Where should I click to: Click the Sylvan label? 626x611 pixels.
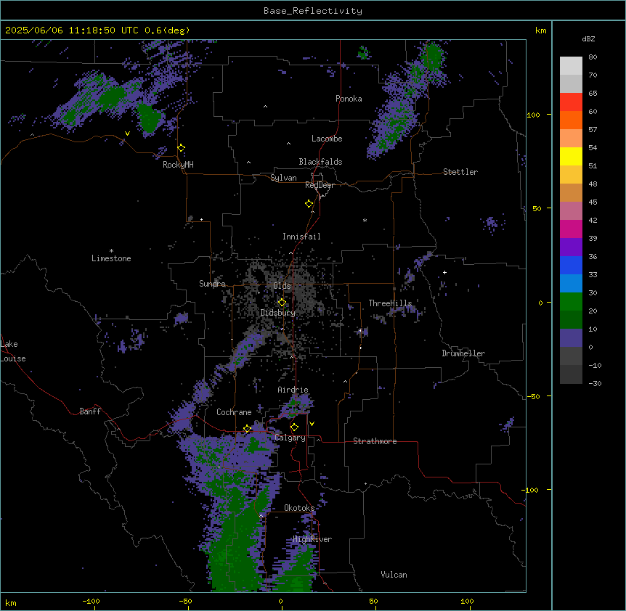click(283, 178)
